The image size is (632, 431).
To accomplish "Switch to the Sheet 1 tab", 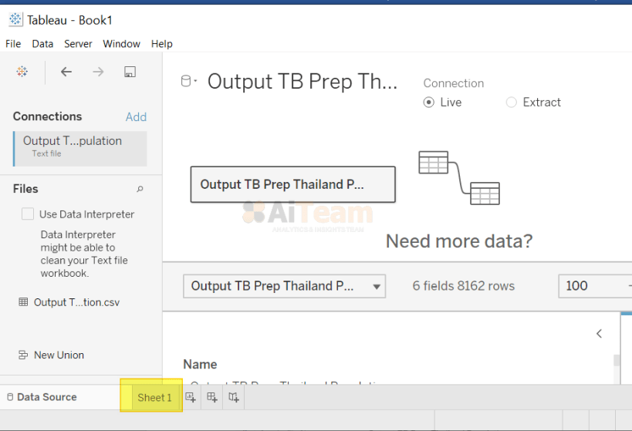I will point(154,398).
